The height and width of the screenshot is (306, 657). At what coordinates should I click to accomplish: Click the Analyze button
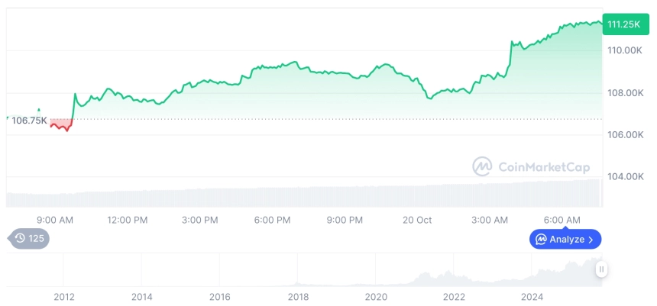pos(565,239)
